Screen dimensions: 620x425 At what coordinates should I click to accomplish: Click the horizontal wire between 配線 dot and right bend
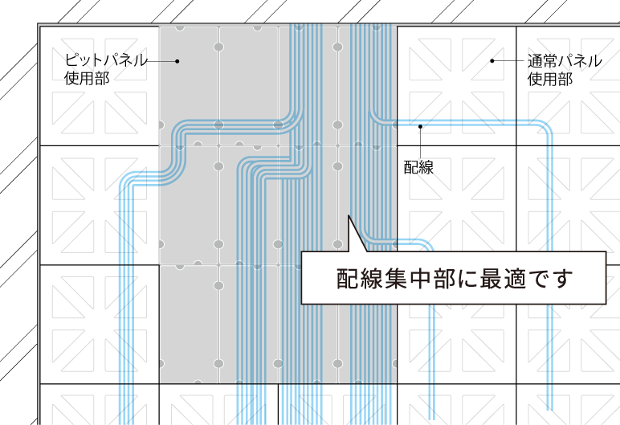click(482, 123)
